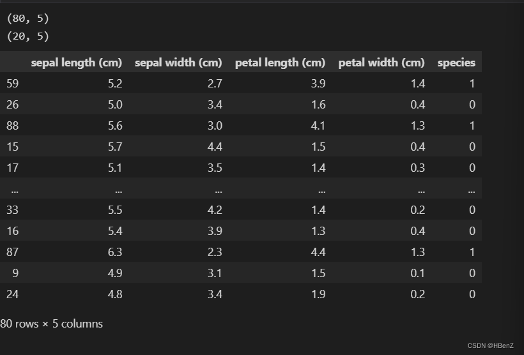Select row index 59

point(12,84)
